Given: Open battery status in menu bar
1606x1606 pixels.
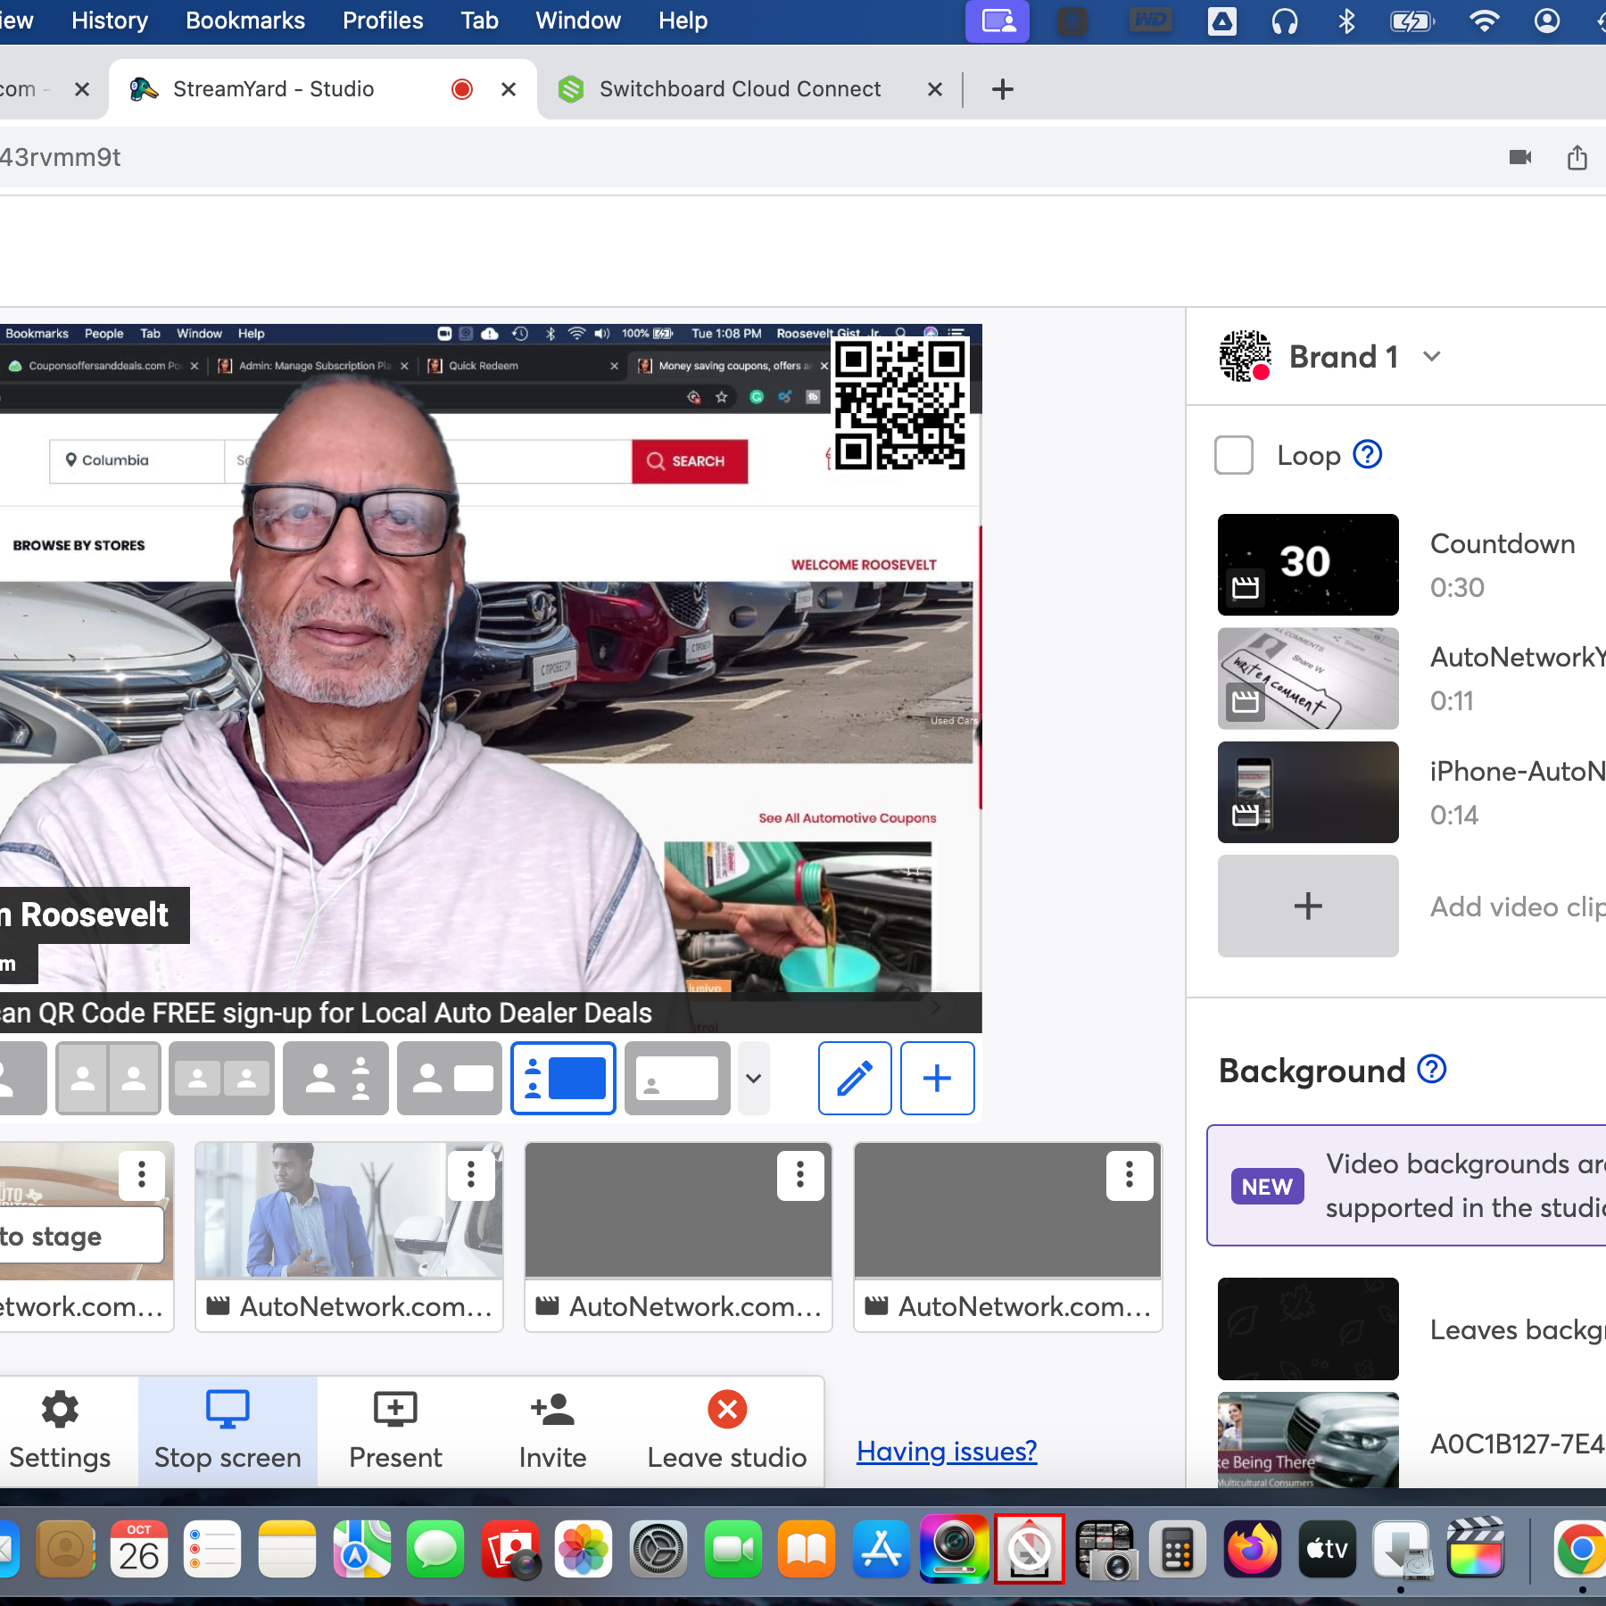Looking at the screenshot, I should pyautogui.click(x=1412, y=21).
